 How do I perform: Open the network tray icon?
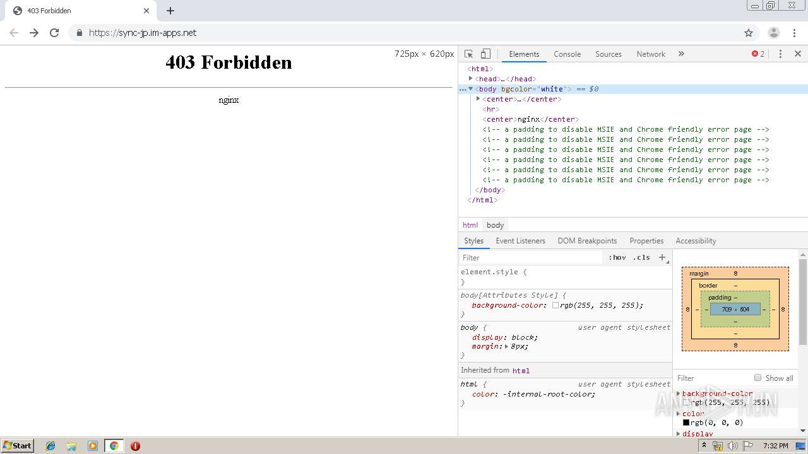click(x=718, y=446)
